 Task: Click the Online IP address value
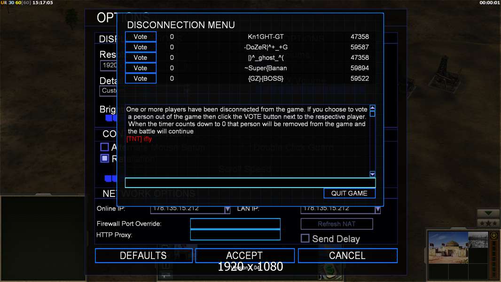click(176, 208)
